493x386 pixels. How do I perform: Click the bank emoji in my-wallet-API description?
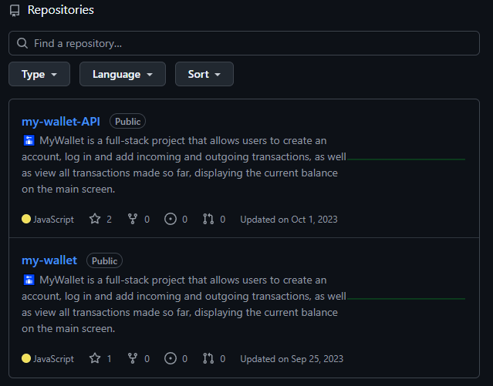click(x=29, y=140)
